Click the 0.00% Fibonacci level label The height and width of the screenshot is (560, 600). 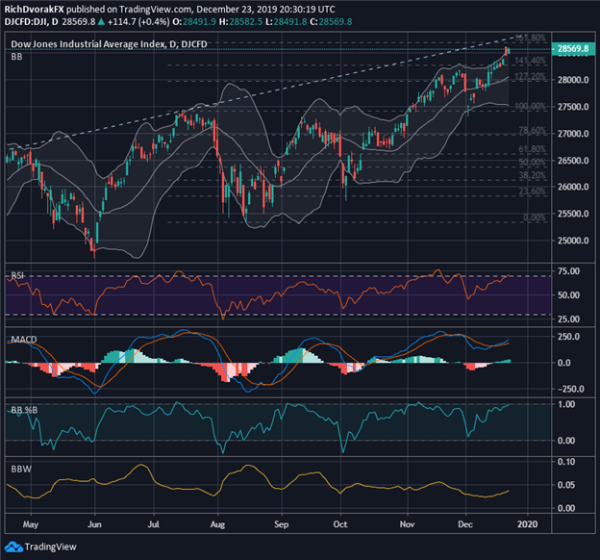click(x=535, y=217)
